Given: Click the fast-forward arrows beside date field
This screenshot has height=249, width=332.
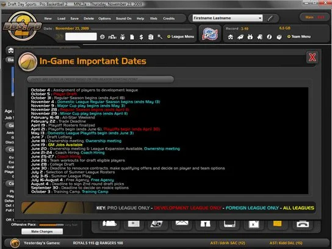Looking at the screenshot, I should (x=59, y=37).
